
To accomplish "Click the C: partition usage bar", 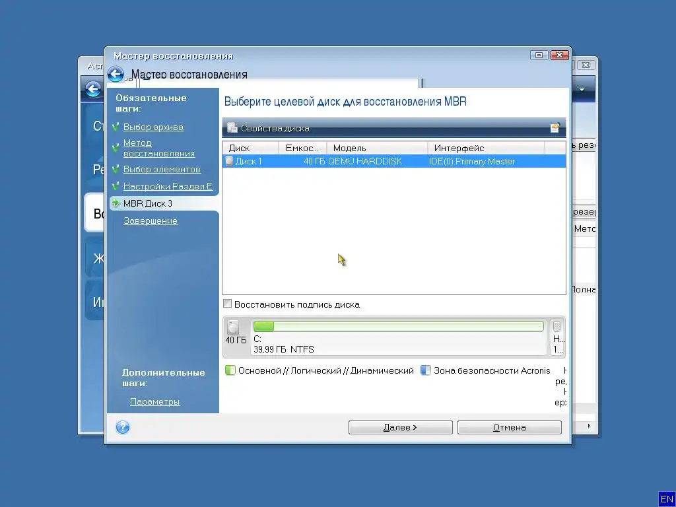I will coord(398,326).
